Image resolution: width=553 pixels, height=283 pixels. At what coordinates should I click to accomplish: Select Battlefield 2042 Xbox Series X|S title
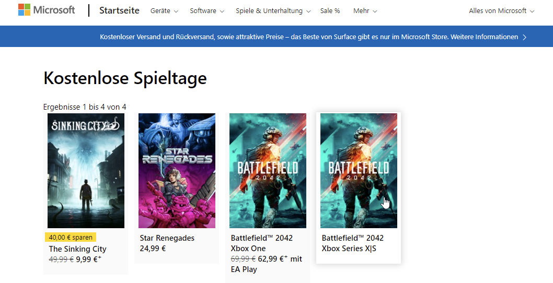(352, 243)
